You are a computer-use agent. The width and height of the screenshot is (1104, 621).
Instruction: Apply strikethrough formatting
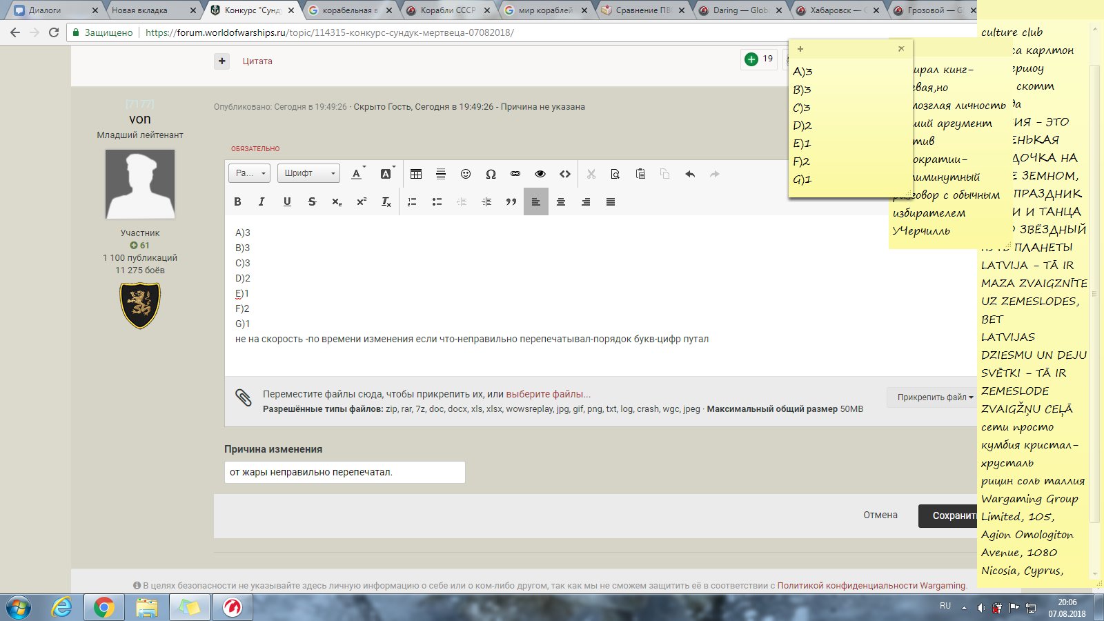(x=312, y=201)
